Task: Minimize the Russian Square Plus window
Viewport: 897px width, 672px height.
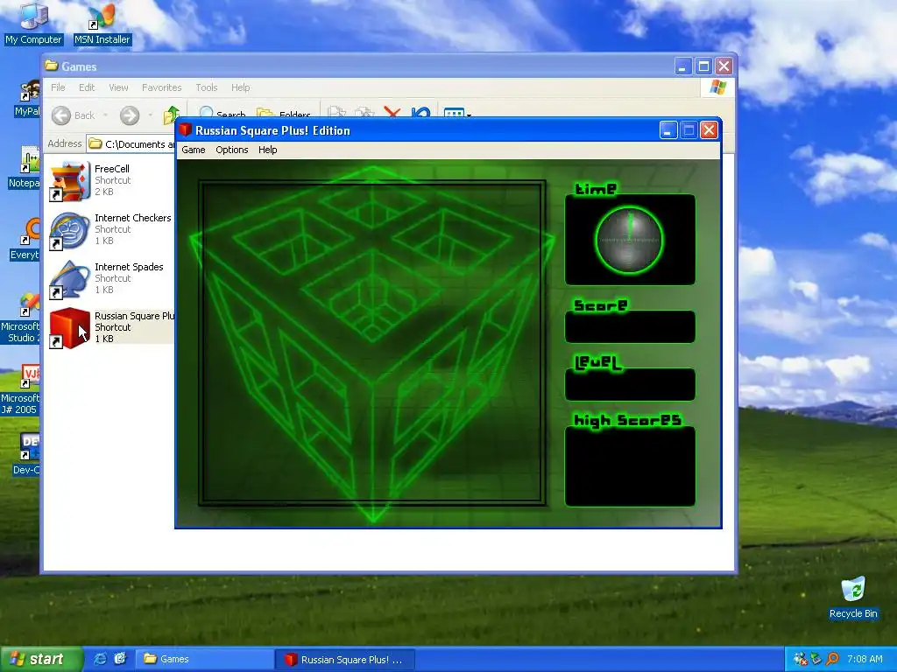Action: click(667, 130)
